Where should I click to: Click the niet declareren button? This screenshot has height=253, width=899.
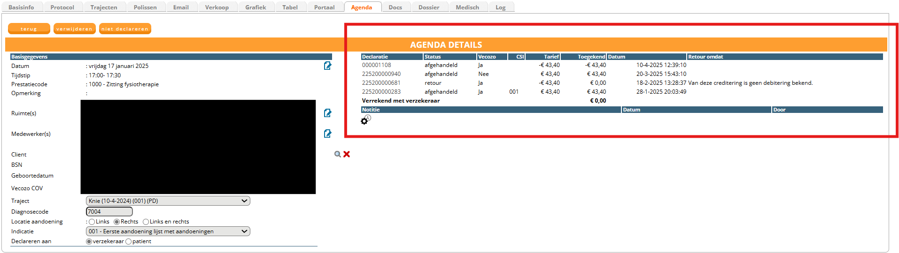point(125,29)
